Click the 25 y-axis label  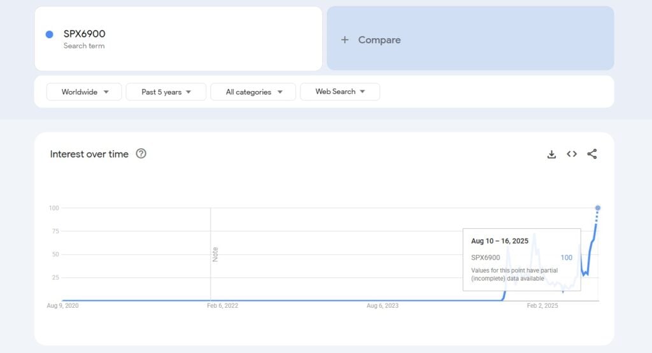point(55,277)
